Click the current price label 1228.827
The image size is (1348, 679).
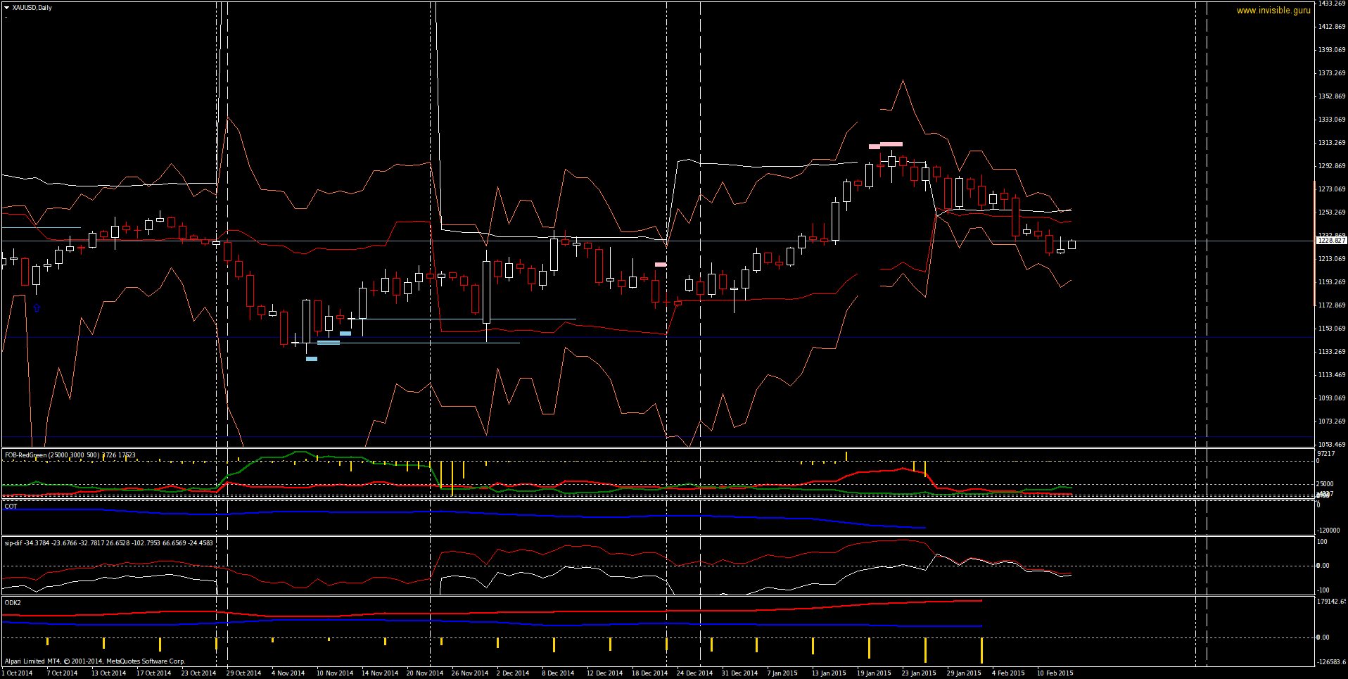[1331, 241]
